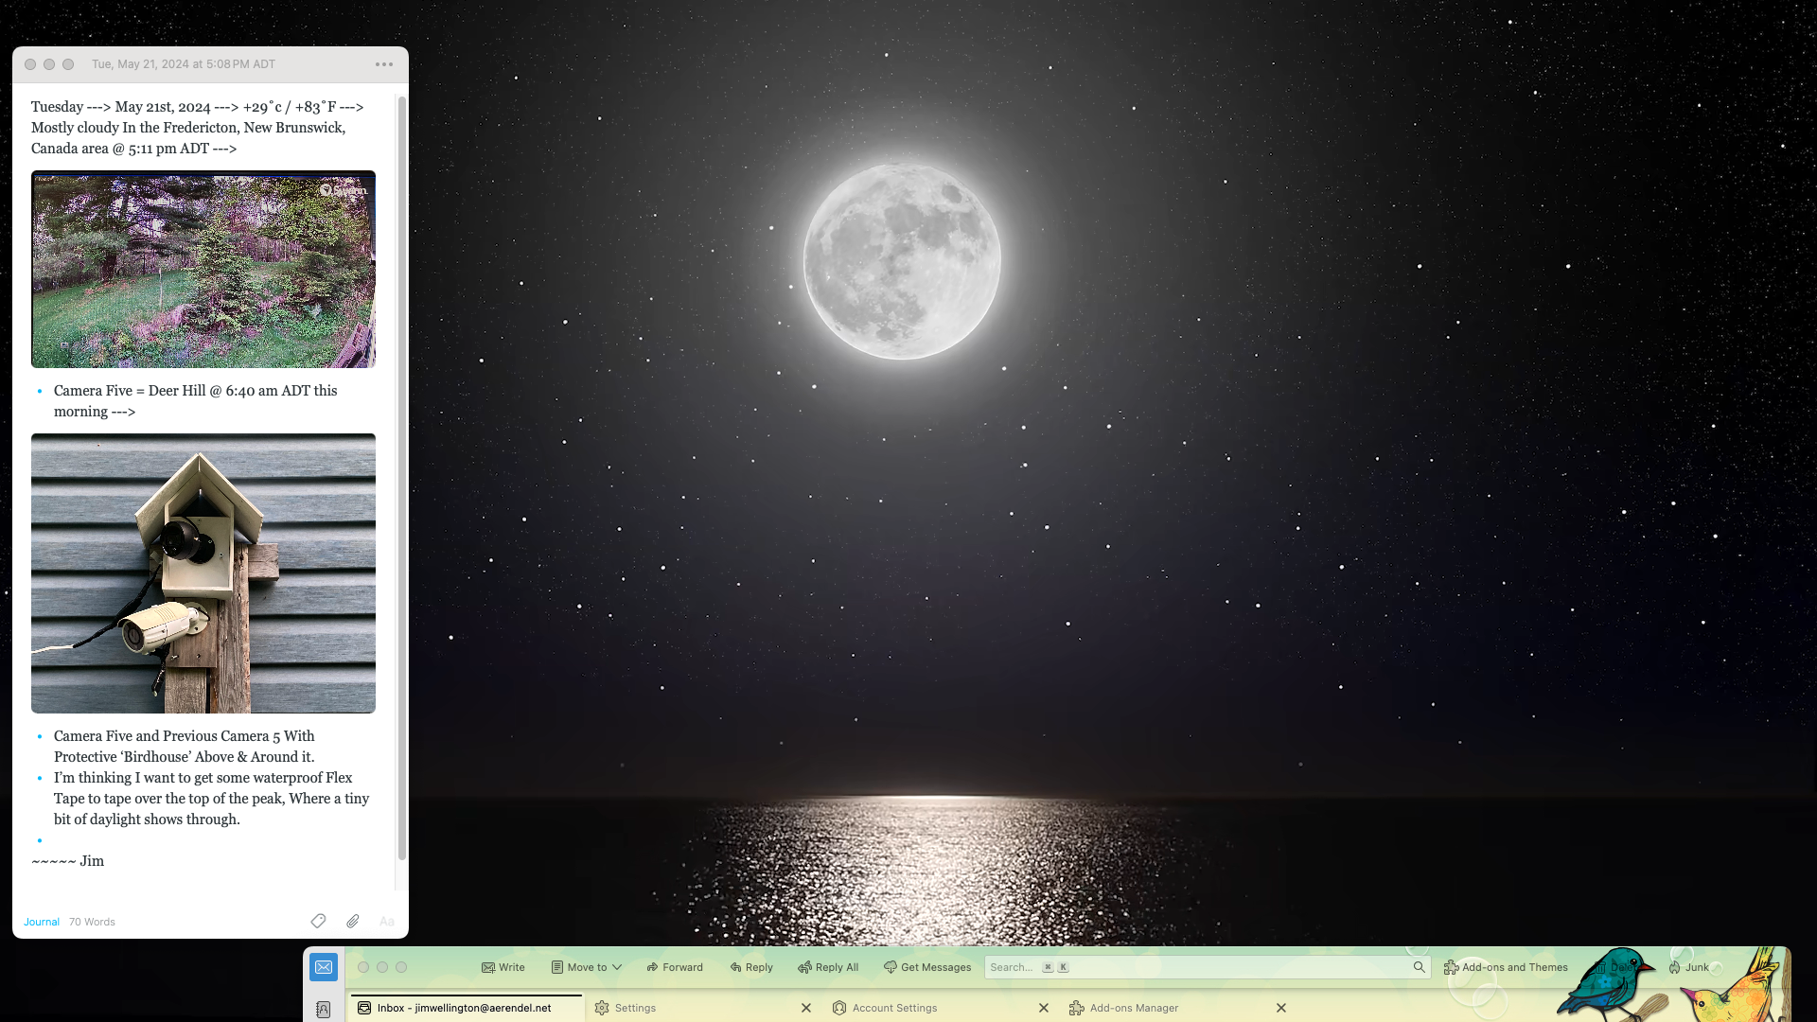Switch to the Account Settings tab
This screenshot has height=1022, width=1817.
pos(893,1008)
